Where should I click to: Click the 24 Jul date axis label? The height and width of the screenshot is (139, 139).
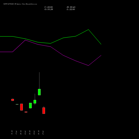pos(39,132)
